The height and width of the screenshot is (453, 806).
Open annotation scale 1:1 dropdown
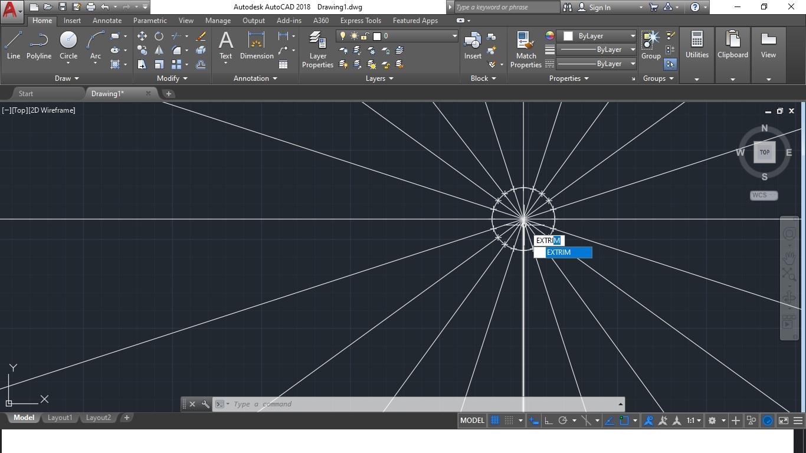pyautogui.click(x=694, y=421)
